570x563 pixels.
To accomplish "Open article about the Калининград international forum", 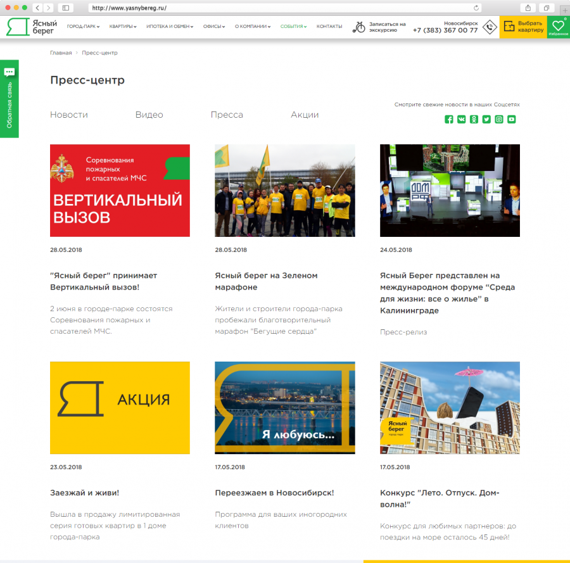I will coord(448,293).
